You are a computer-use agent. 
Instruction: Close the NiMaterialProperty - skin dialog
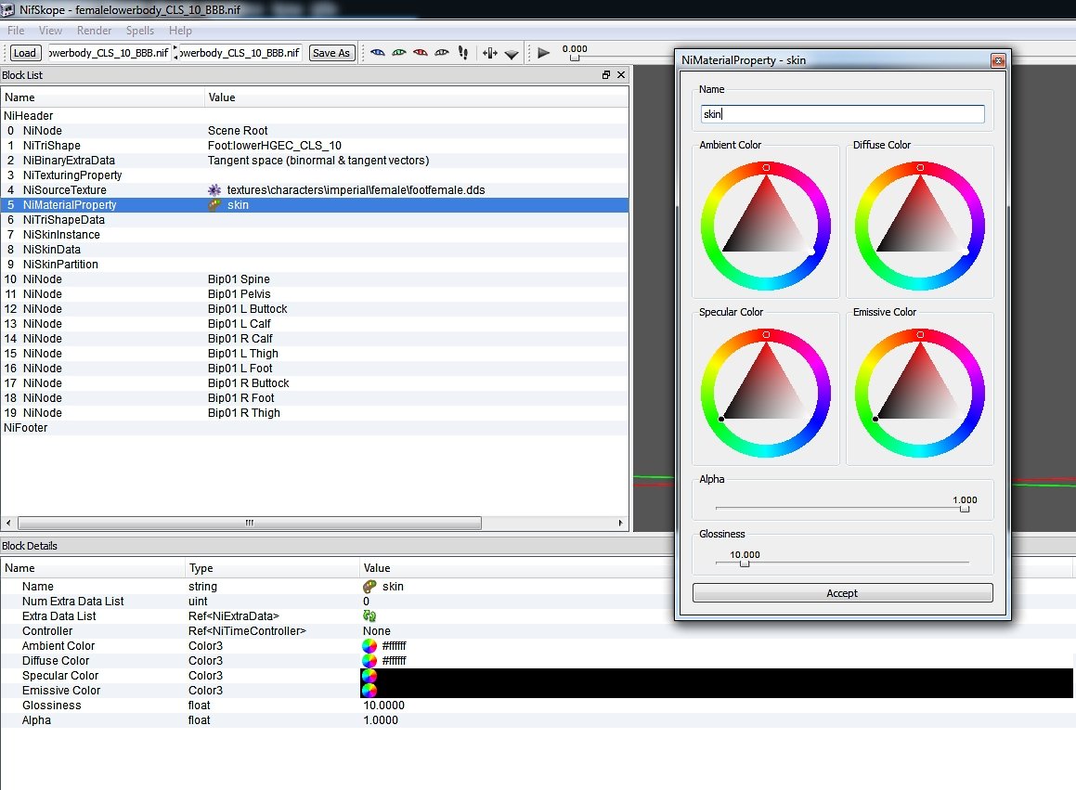coord(998,60)
